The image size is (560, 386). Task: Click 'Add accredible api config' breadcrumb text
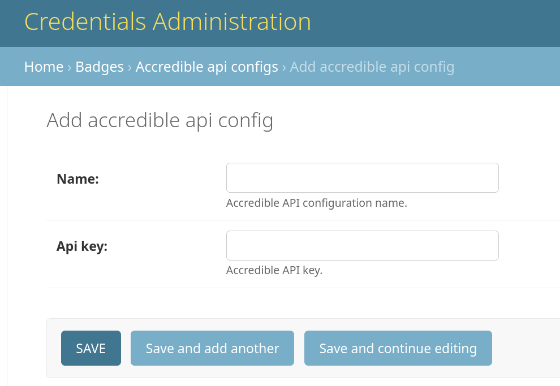372,67
